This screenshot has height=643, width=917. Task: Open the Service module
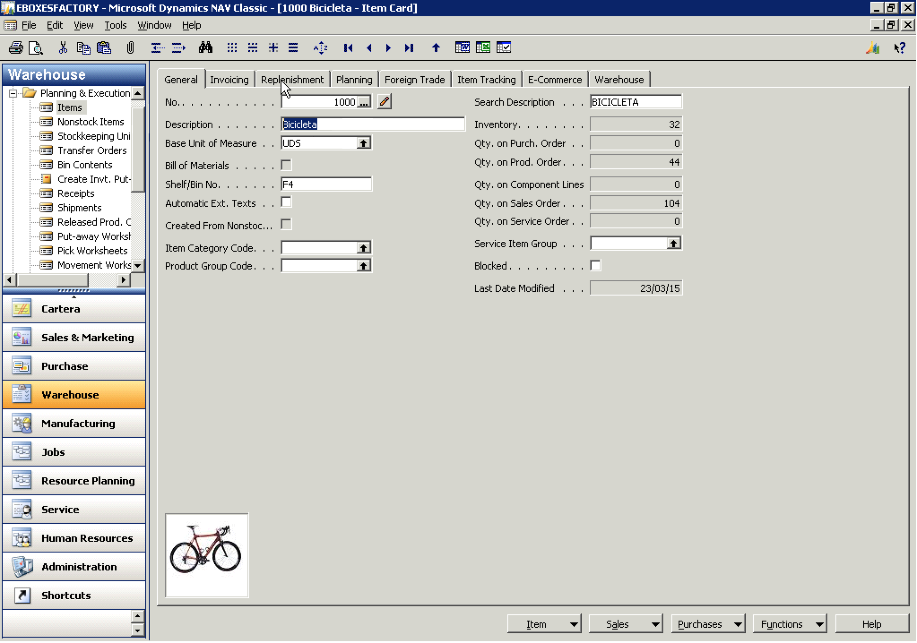[x=74, y=509]
